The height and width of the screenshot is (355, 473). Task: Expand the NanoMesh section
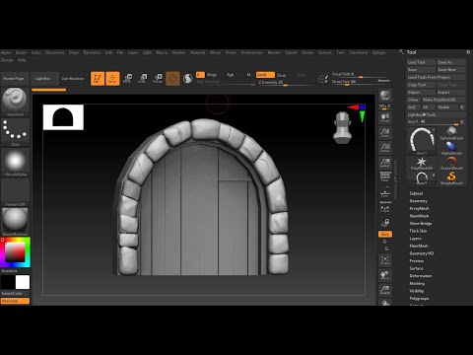coord(419,216)
